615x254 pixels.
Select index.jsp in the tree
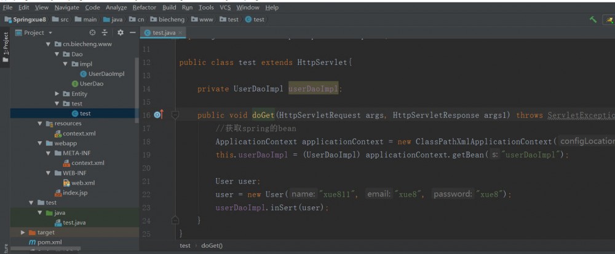click(x=71, y=193)
